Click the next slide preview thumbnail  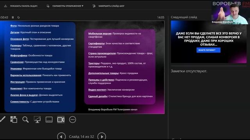click(209, 42)
